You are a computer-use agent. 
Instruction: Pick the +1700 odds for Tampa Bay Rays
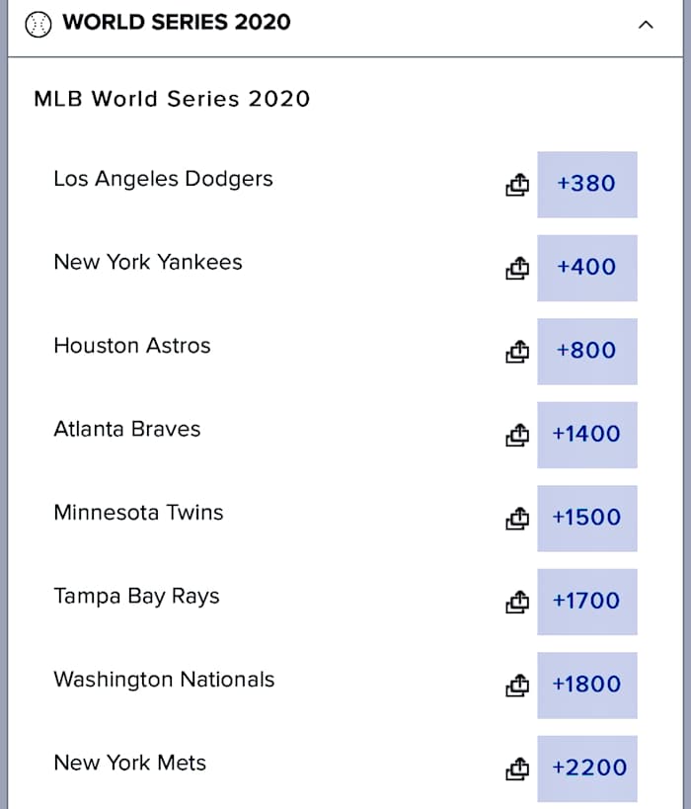587,602
